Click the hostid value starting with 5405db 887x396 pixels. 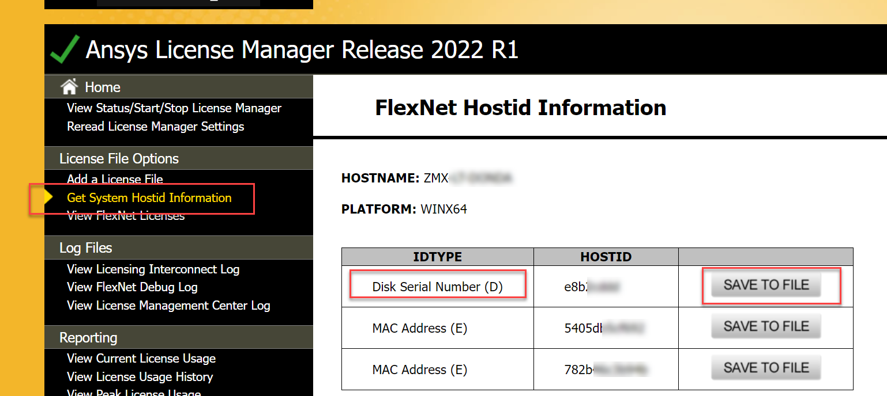click(x=604, y=328)
